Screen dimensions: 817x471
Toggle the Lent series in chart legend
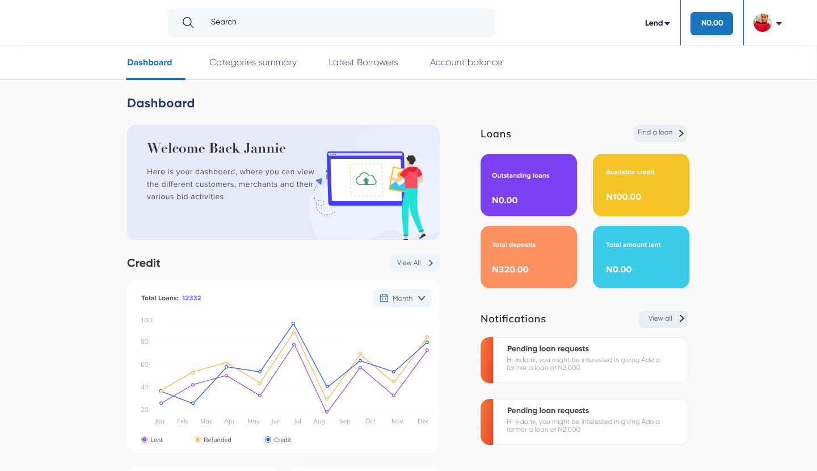(145, 440)
